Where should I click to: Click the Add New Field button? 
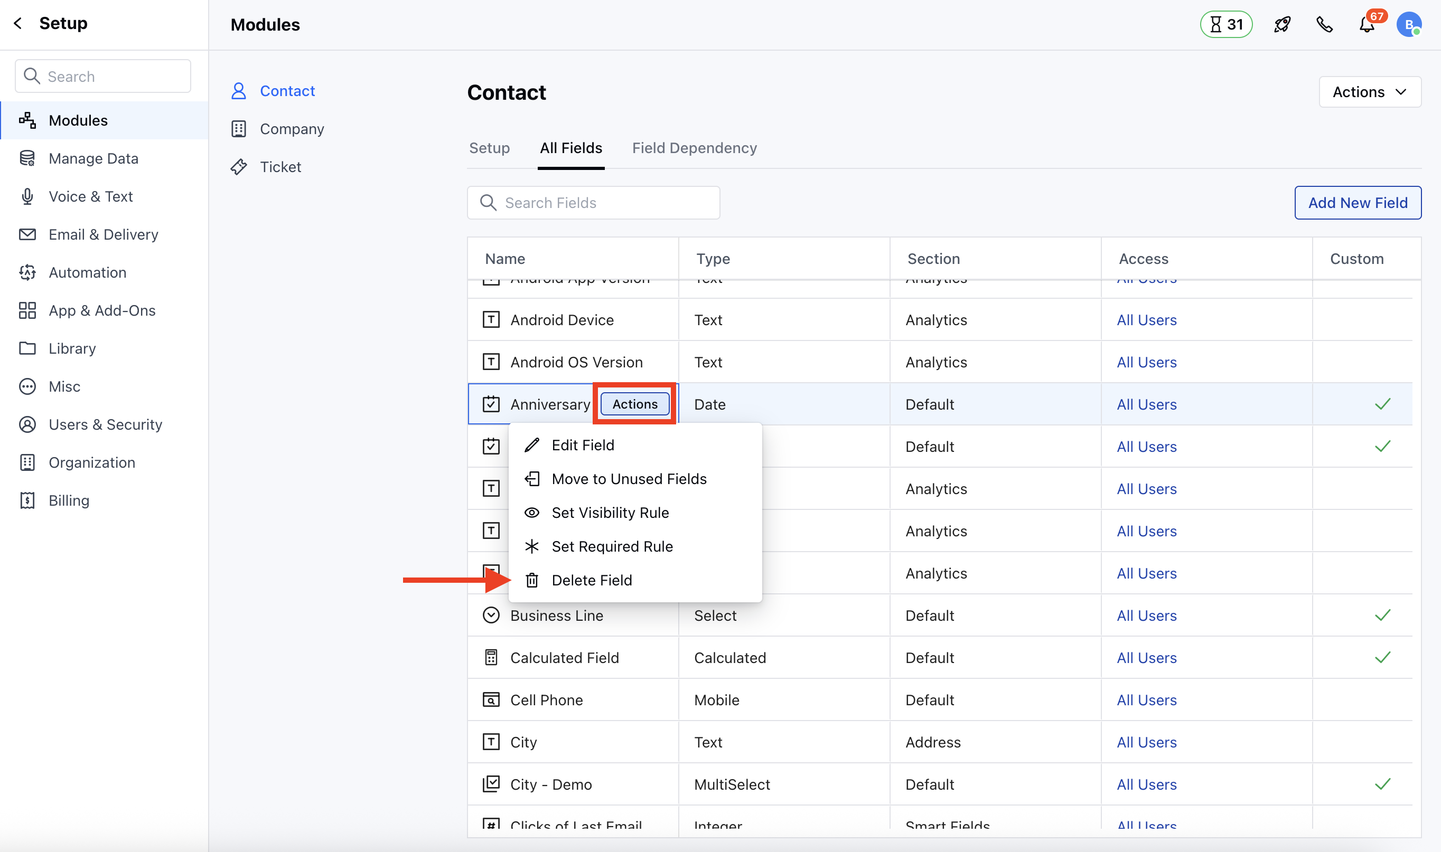pyautogui.click(x=1357, y=203)
